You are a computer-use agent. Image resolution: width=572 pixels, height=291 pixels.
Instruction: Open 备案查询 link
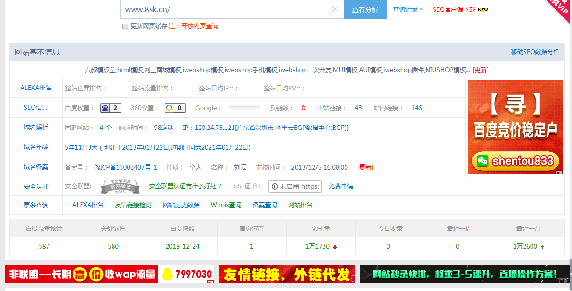pos(265,205)
